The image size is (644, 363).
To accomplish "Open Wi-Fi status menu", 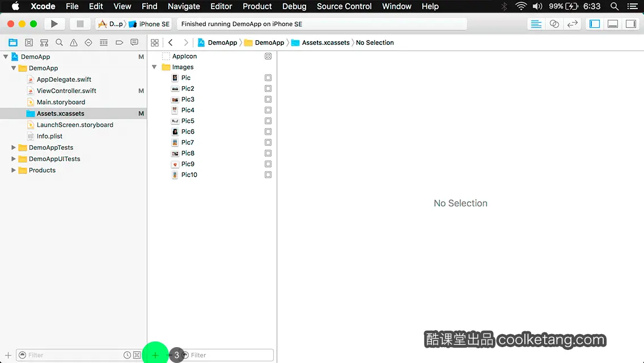I will click(x=521, y=6).
